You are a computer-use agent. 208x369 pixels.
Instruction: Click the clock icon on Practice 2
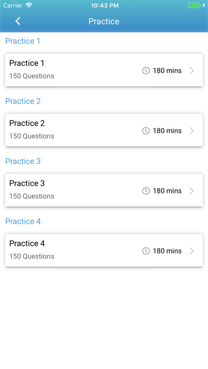coord(146,130)
